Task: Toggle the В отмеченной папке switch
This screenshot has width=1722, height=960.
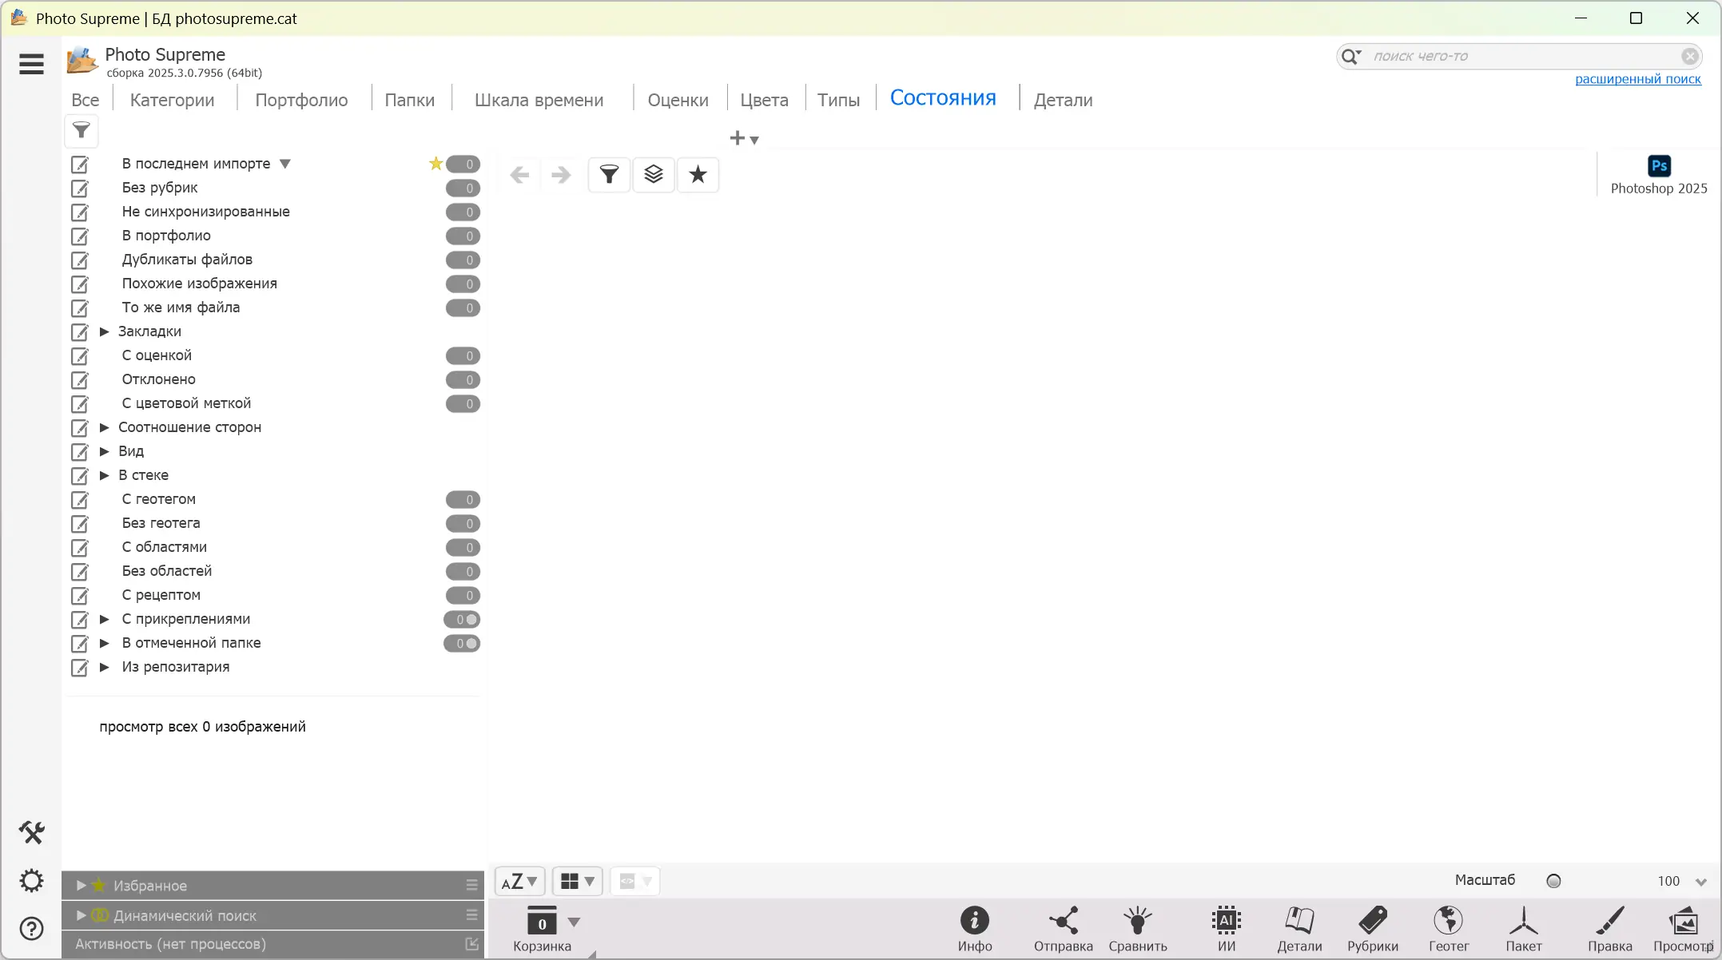Action: pyautogui.click(x=463, y=644)
